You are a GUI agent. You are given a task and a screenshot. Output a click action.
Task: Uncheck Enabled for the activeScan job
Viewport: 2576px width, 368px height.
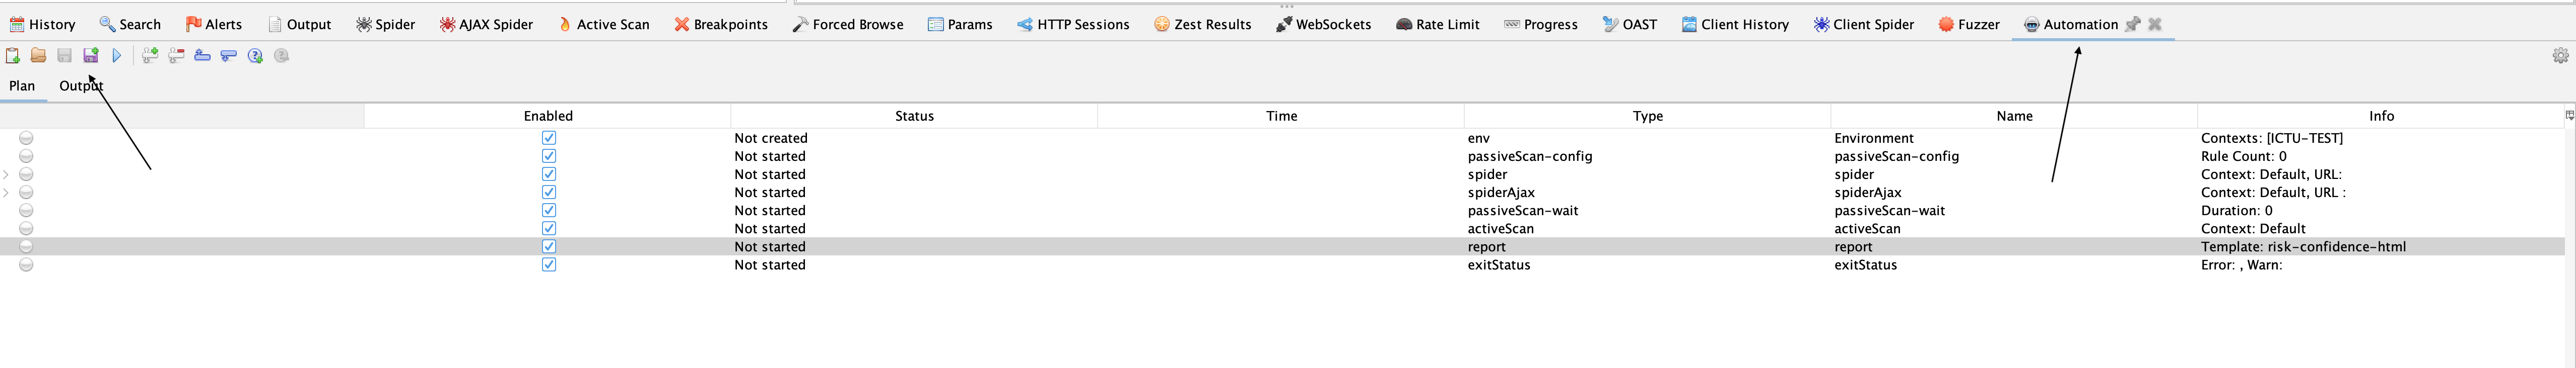pyautogui.click(x=549, y=228)
